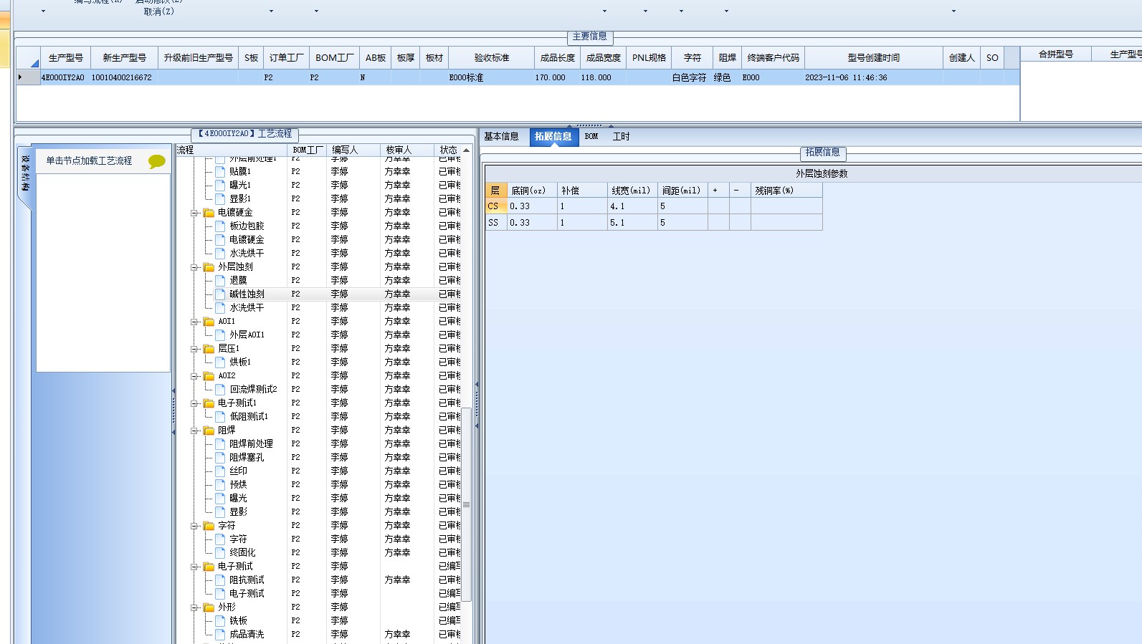
Task: Sort by the 生产型号 column header
Action: coord(65,58)
